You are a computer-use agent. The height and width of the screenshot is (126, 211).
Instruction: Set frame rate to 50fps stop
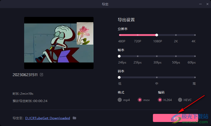(x=176, y=56)
